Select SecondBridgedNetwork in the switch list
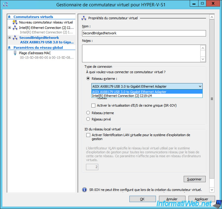Viewport: 222px width, 209px height. [x=39, y=38]
